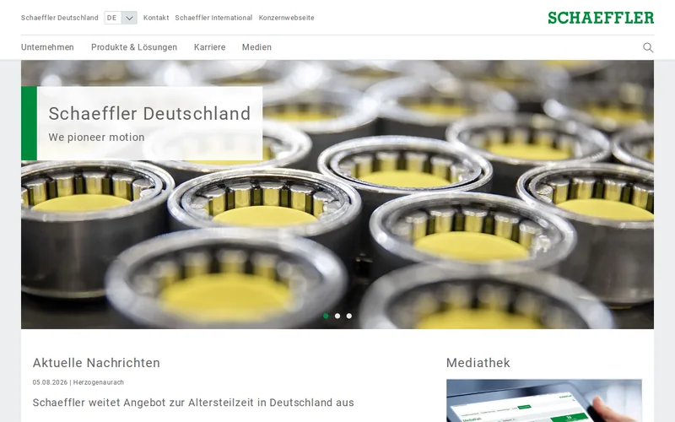Click Schaeffler Deutschland in the top bar
675x422 pixels.
(x=59, y=18)
